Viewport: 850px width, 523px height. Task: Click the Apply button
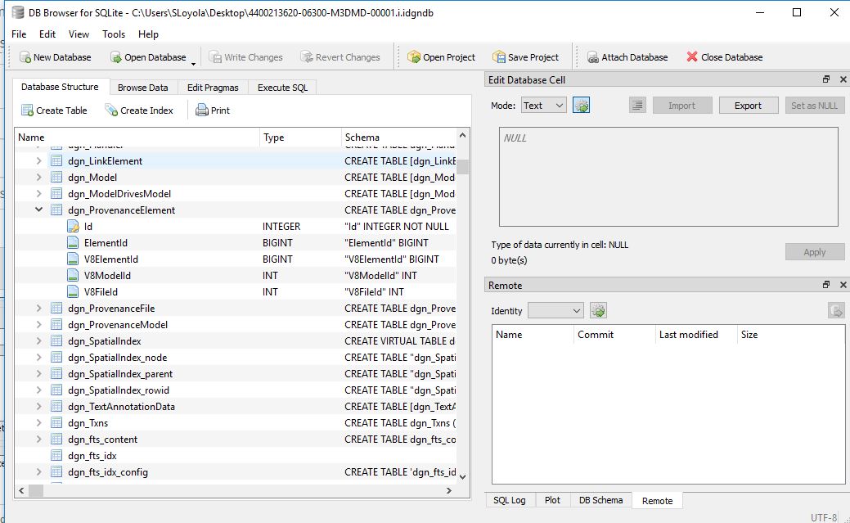coord(814,252)
